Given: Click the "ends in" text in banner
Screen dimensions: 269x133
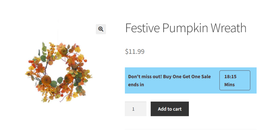Looking at the screenshot, I should [136, 85].
